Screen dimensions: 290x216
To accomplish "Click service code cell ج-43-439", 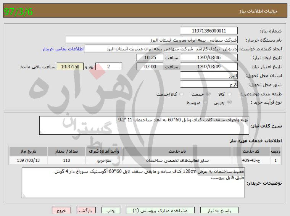I will coord(251,160).
